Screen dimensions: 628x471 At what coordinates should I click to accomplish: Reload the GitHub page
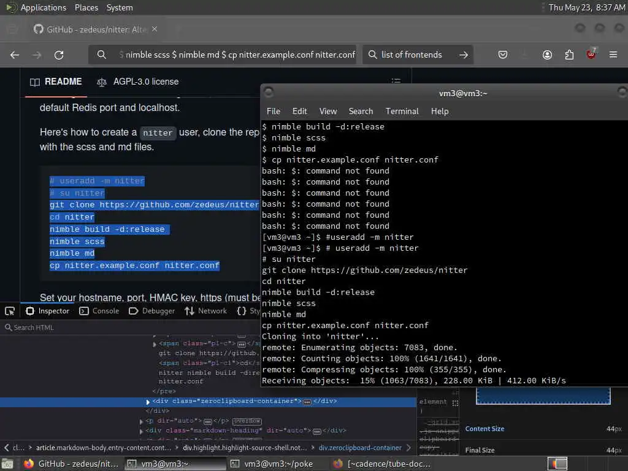59,55
